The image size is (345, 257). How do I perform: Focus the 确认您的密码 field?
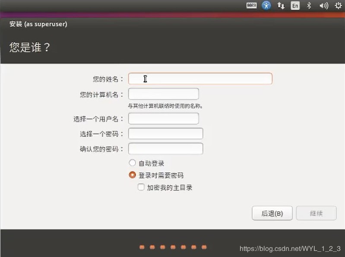[166, 149]
